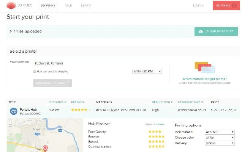Open Fortu's Hub title link
The height and width of the screenshot is (152, 242).
pos(28,110)
